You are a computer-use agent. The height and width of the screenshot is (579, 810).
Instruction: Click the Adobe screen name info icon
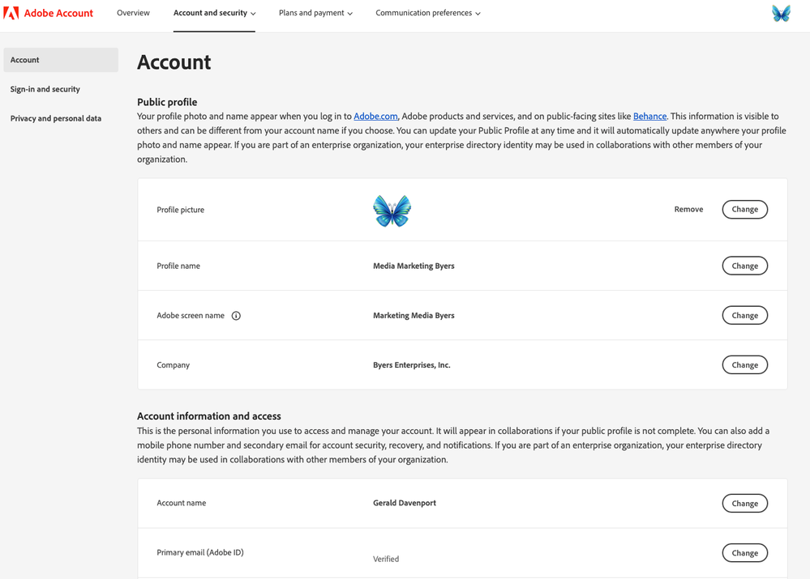point(236,316)
